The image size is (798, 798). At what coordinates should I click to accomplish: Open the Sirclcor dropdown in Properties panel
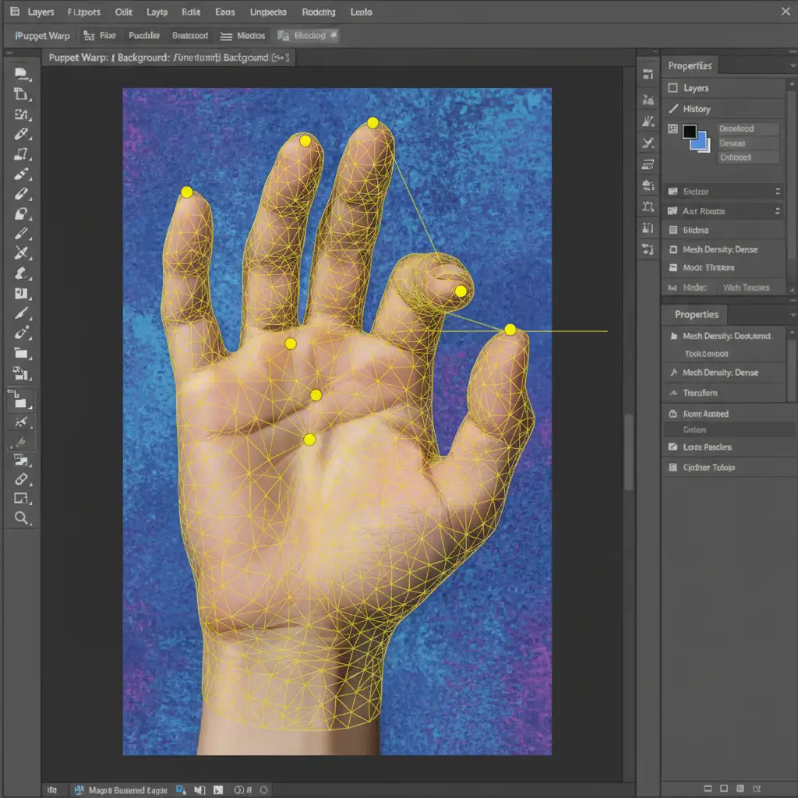[777, 191]
